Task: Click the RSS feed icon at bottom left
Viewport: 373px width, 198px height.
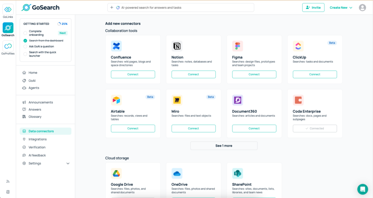Action: [x=8, y=181]
